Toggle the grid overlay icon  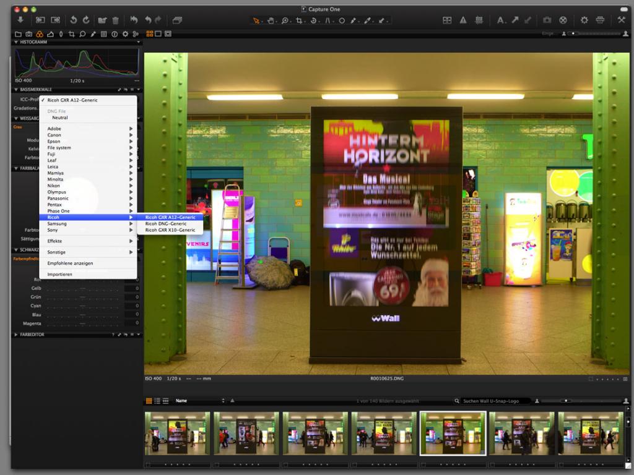(479, 20)
